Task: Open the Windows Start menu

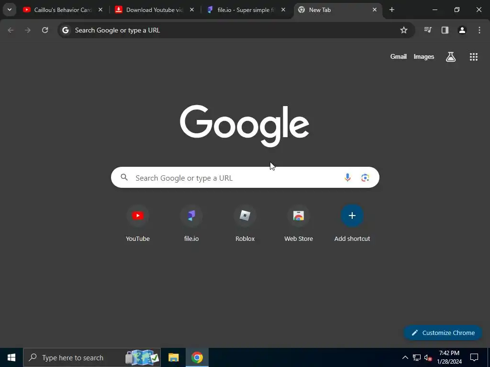Action: tap(11, 357)
